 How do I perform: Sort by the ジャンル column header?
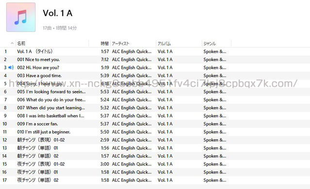click(x=210, y=43)
